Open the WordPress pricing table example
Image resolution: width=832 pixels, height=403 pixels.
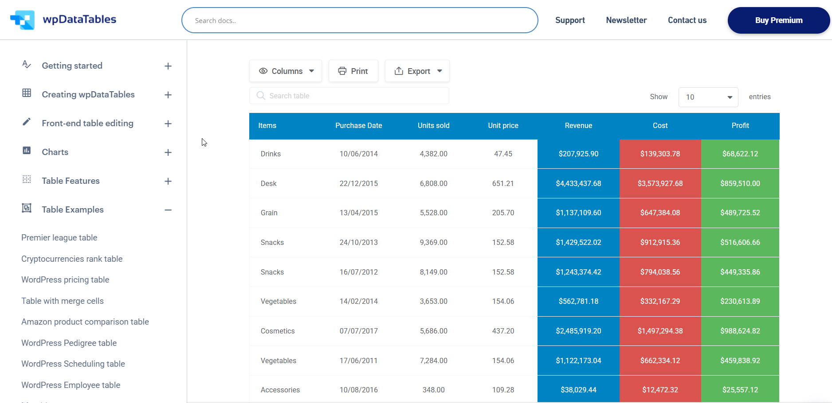pos(65,279)
